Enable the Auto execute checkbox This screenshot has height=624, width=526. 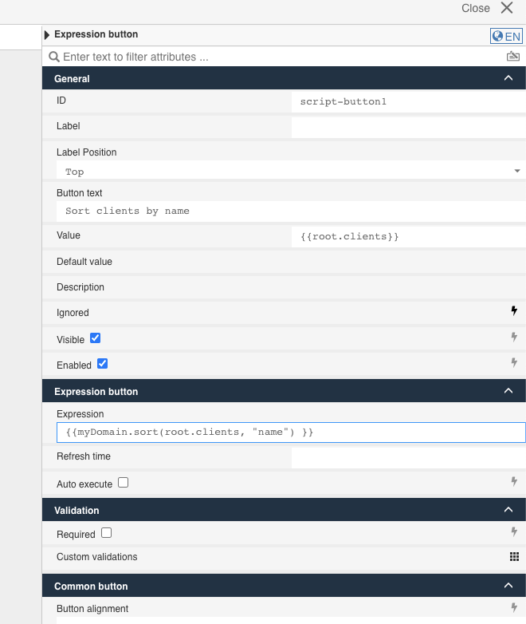click(123, 483)
